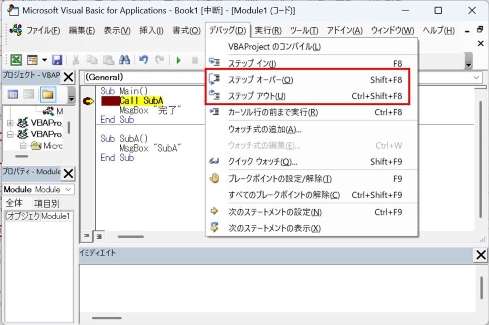Open the 実行(R) menu
Image resolution: width=489 pixels, height=325 pixels.
tap(268, 30)
